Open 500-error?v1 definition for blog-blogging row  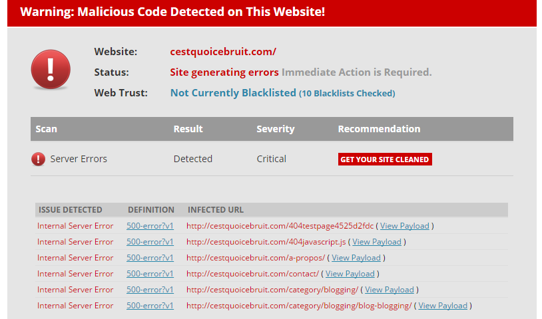tap(150, 306)
